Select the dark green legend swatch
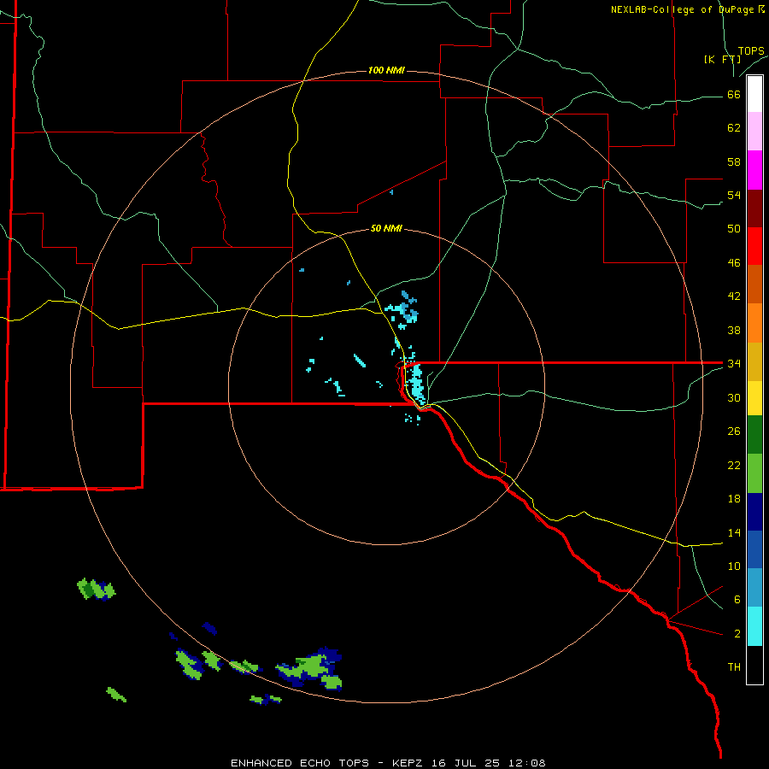Viewport: 769px width, 769px height. (x=754, y=435)
